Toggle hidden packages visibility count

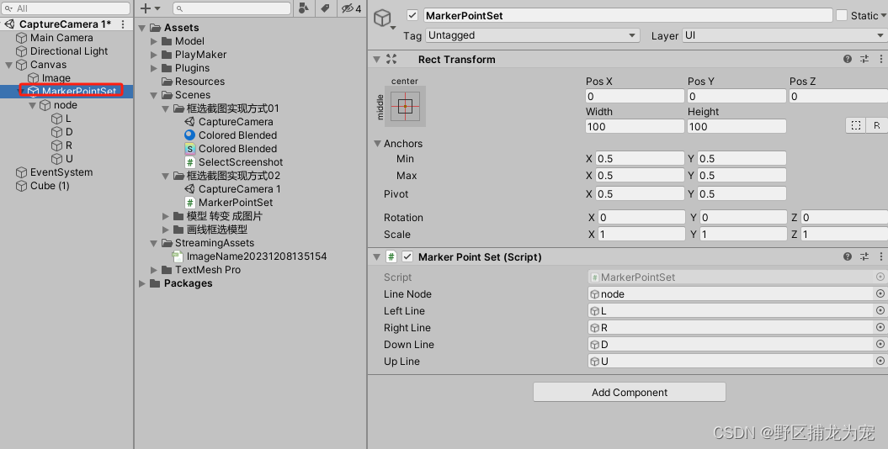point(351,8)
